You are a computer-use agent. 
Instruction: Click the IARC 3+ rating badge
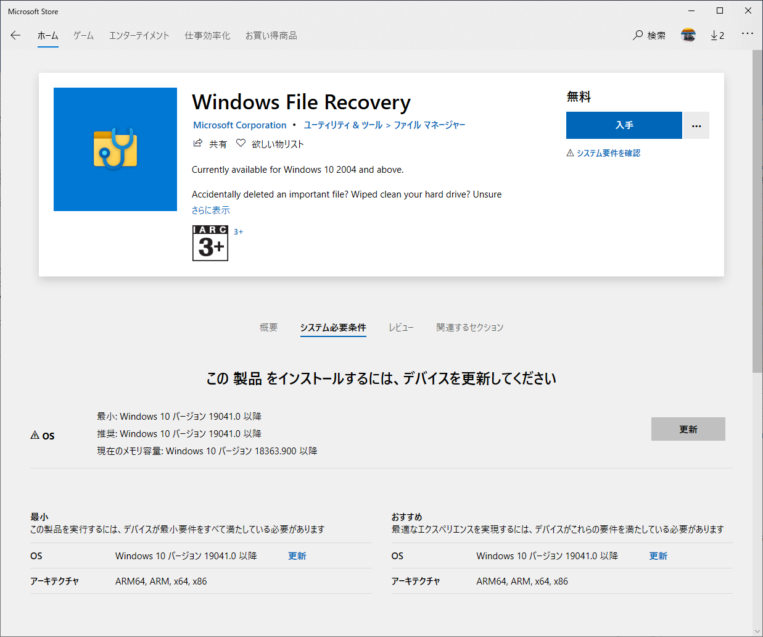tap(210, 243)
